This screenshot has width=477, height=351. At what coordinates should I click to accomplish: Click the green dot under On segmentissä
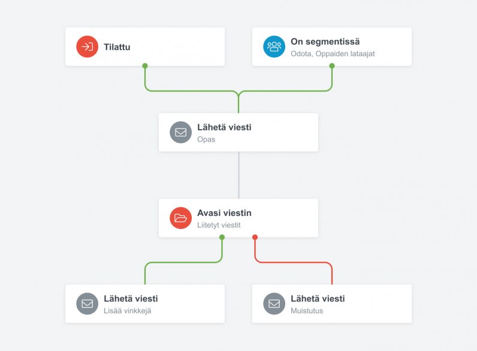tap(332, 66)
